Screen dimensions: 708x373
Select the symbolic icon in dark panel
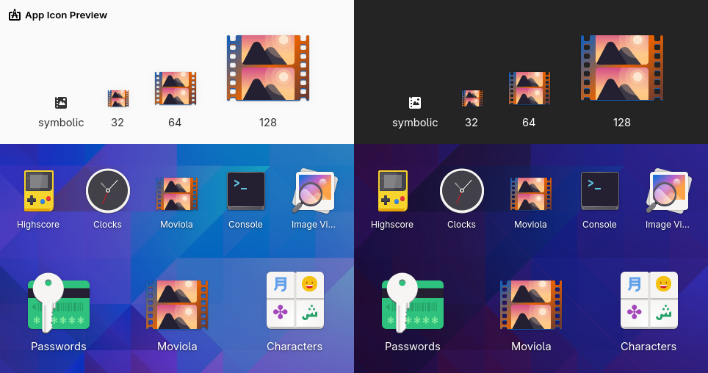pos(415,103)
